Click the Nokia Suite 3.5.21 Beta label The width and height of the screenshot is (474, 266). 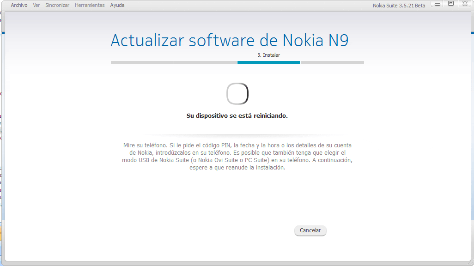click(x=399, y=6)
